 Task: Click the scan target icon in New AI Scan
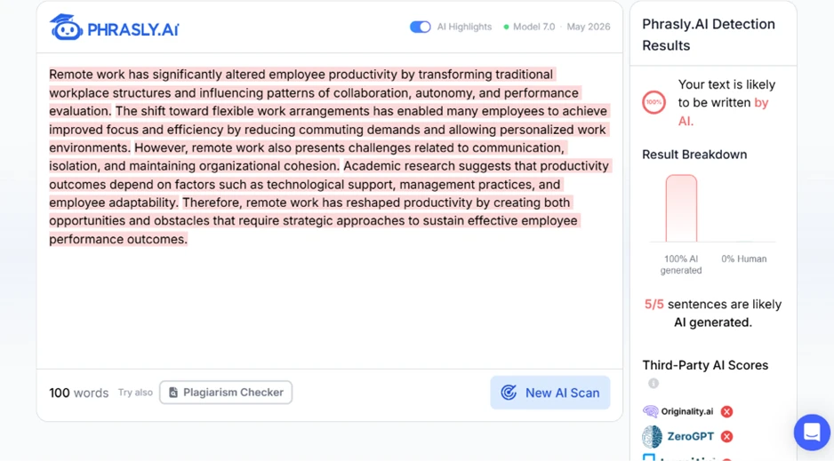(509, 393)
